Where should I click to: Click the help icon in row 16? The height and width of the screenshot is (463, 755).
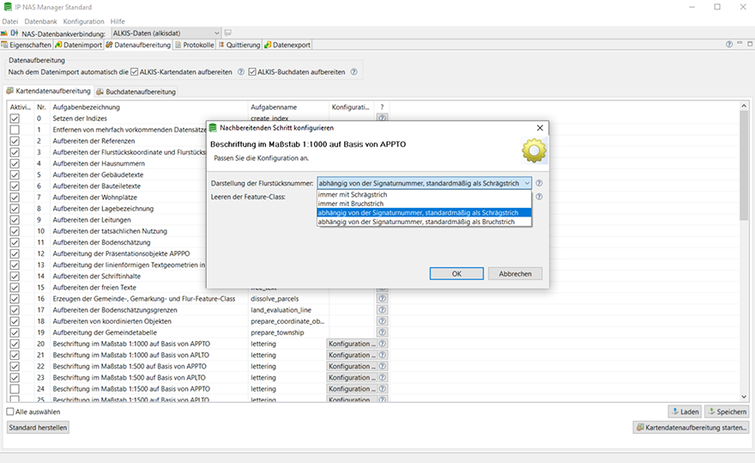382,299
